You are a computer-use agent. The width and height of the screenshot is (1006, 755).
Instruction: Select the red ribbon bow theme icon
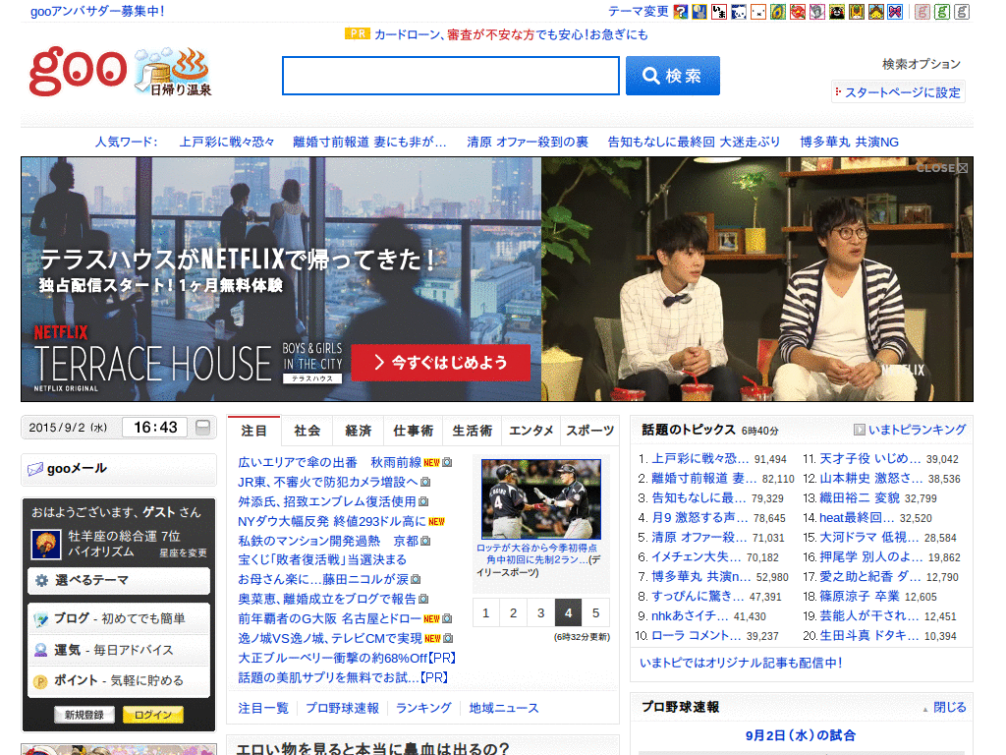pos(895,12)
